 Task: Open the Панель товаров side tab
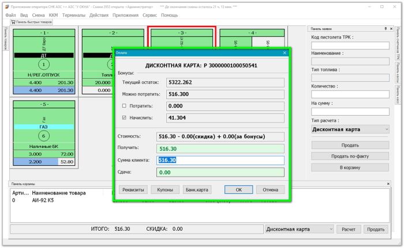[x=5, y=39]
